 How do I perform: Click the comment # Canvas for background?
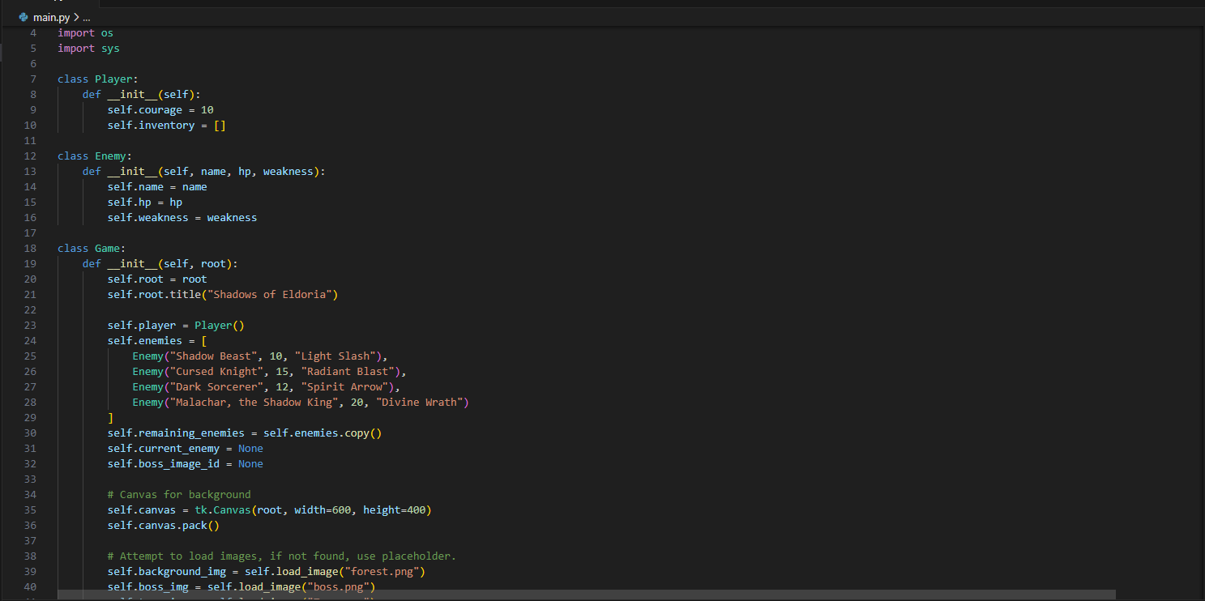click(x=178, y=494)
